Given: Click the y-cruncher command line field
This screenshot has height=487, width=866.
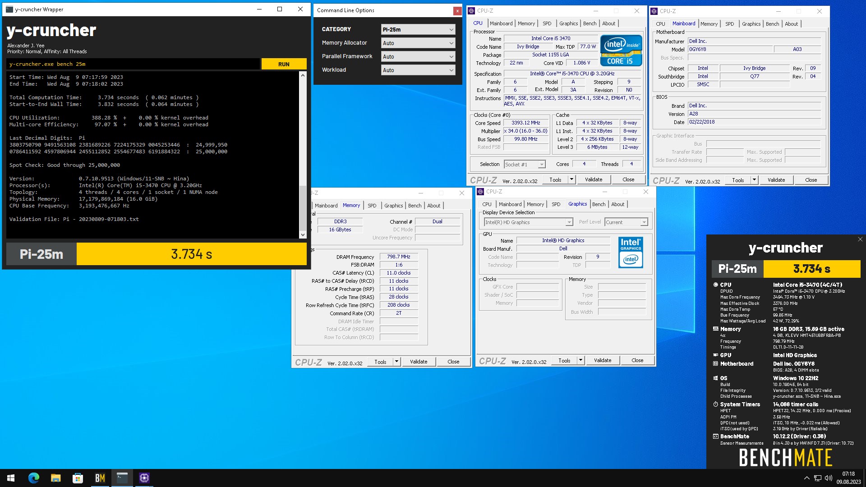Looking at the screenshot, I should 134,64.
